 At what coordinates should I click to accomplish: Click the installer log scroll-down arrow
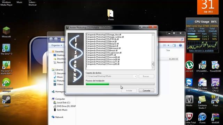click(153, 68)
